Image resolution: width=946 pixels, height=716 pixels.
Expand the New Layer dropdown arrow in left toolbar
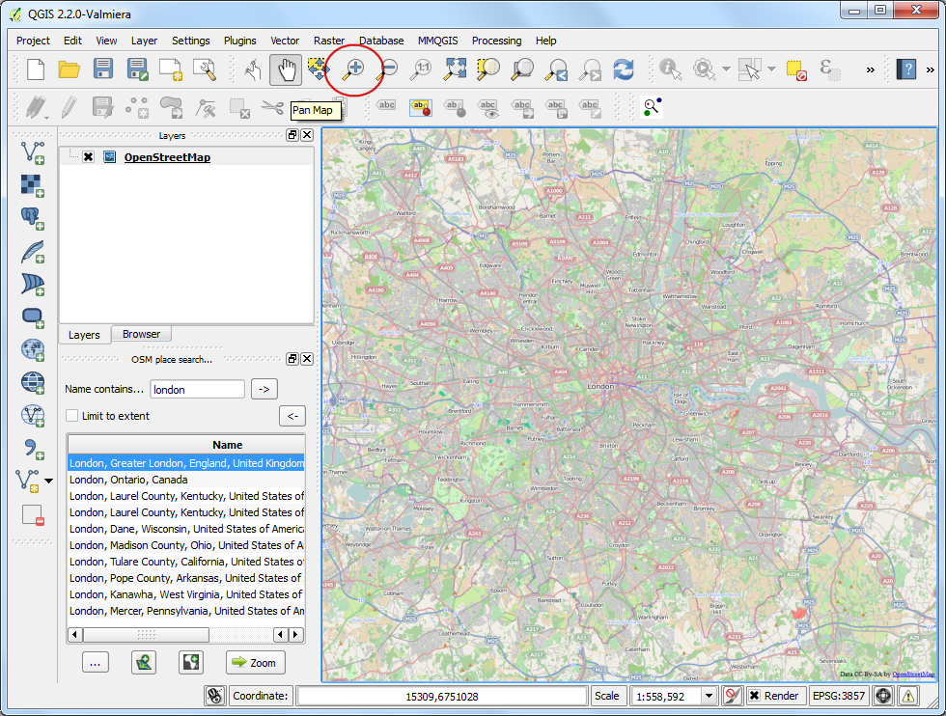tap(49, 482)
